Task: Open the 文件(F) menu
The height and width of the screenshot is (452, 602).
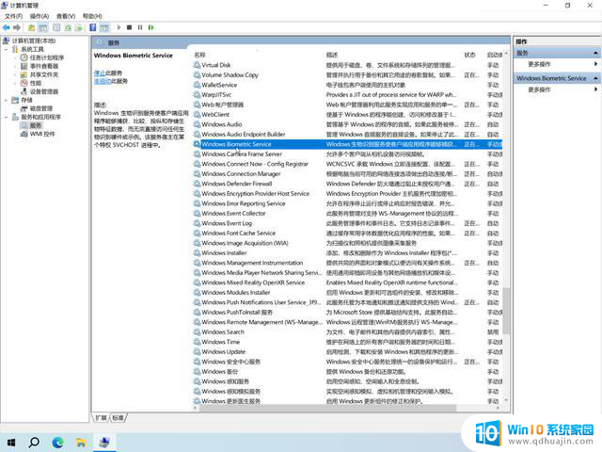Action: (x=13, y=16)
